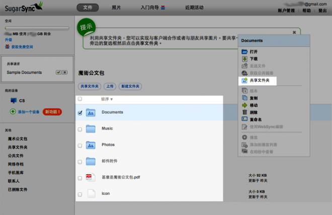
Task: Open the 排序 sort dropdown
Action: click(107, 99)
